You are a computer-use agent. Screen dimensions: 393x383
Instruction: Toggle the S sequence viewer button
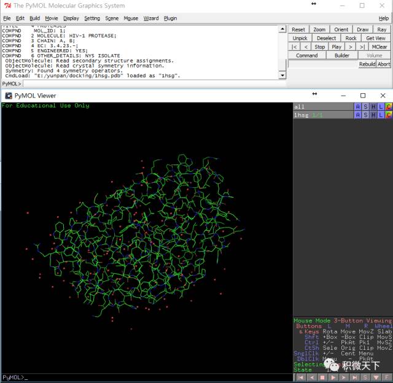(365, 377)
